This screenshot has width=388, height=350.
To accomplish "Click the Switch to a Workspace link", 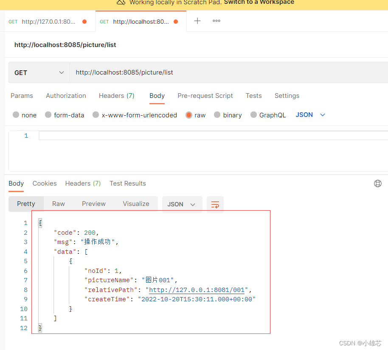I will click(x=259, y=2).
